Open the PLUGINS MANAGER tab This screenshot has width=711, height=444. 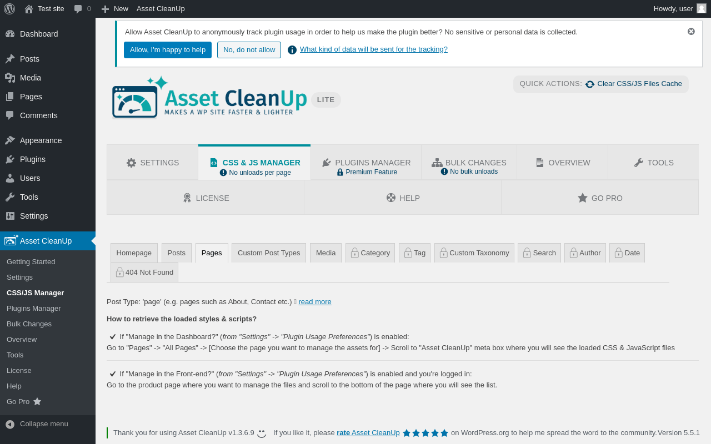coord(366,163)
